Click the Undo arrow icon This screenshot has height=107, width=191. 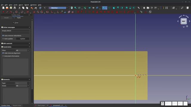[x=32, y=8]
